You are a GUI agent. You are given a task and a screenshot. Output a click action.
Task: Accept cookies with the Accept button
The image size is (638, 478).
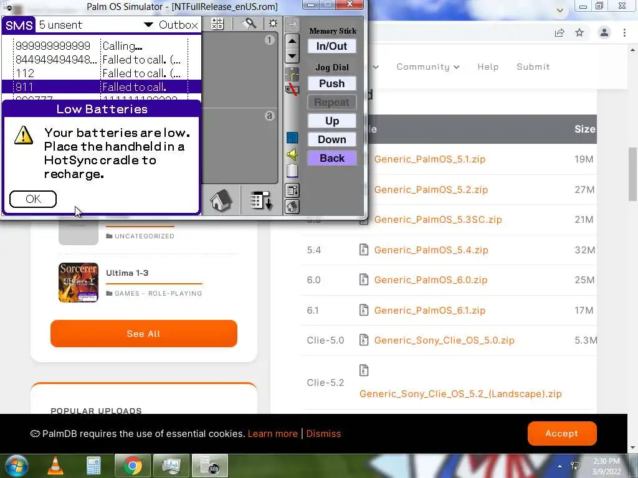[x=562, y=433]
